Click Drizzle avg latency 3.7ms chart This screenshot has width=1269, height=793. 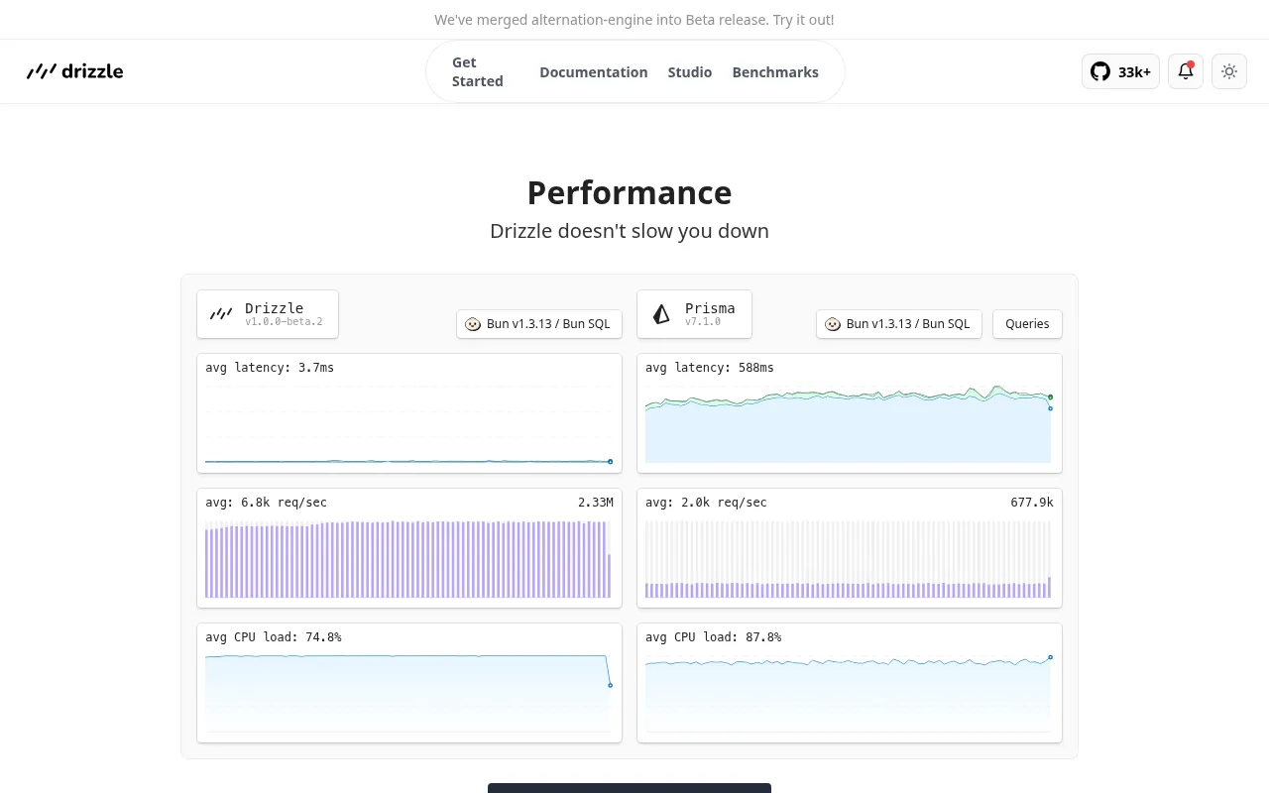click(409, 413)
